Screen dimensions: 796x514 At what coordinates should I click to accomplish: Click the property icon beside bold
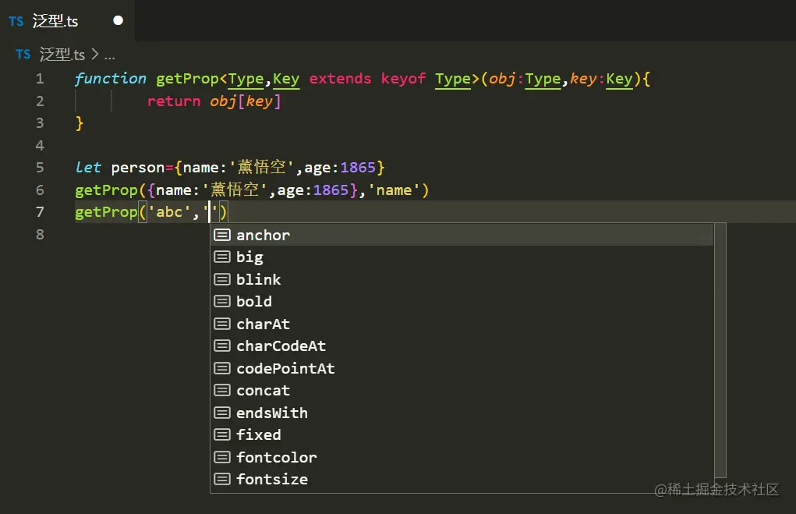point(222,301)
